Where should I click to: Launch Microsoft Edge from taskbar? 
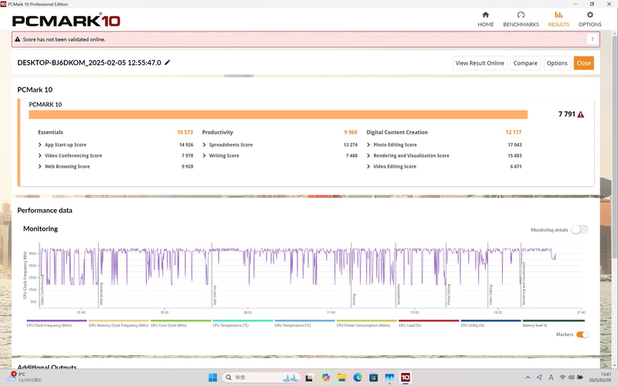tap(358, 378)
